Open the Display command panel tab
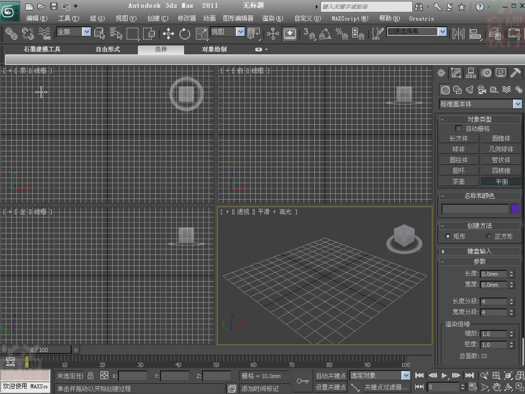 coord(501,73)
